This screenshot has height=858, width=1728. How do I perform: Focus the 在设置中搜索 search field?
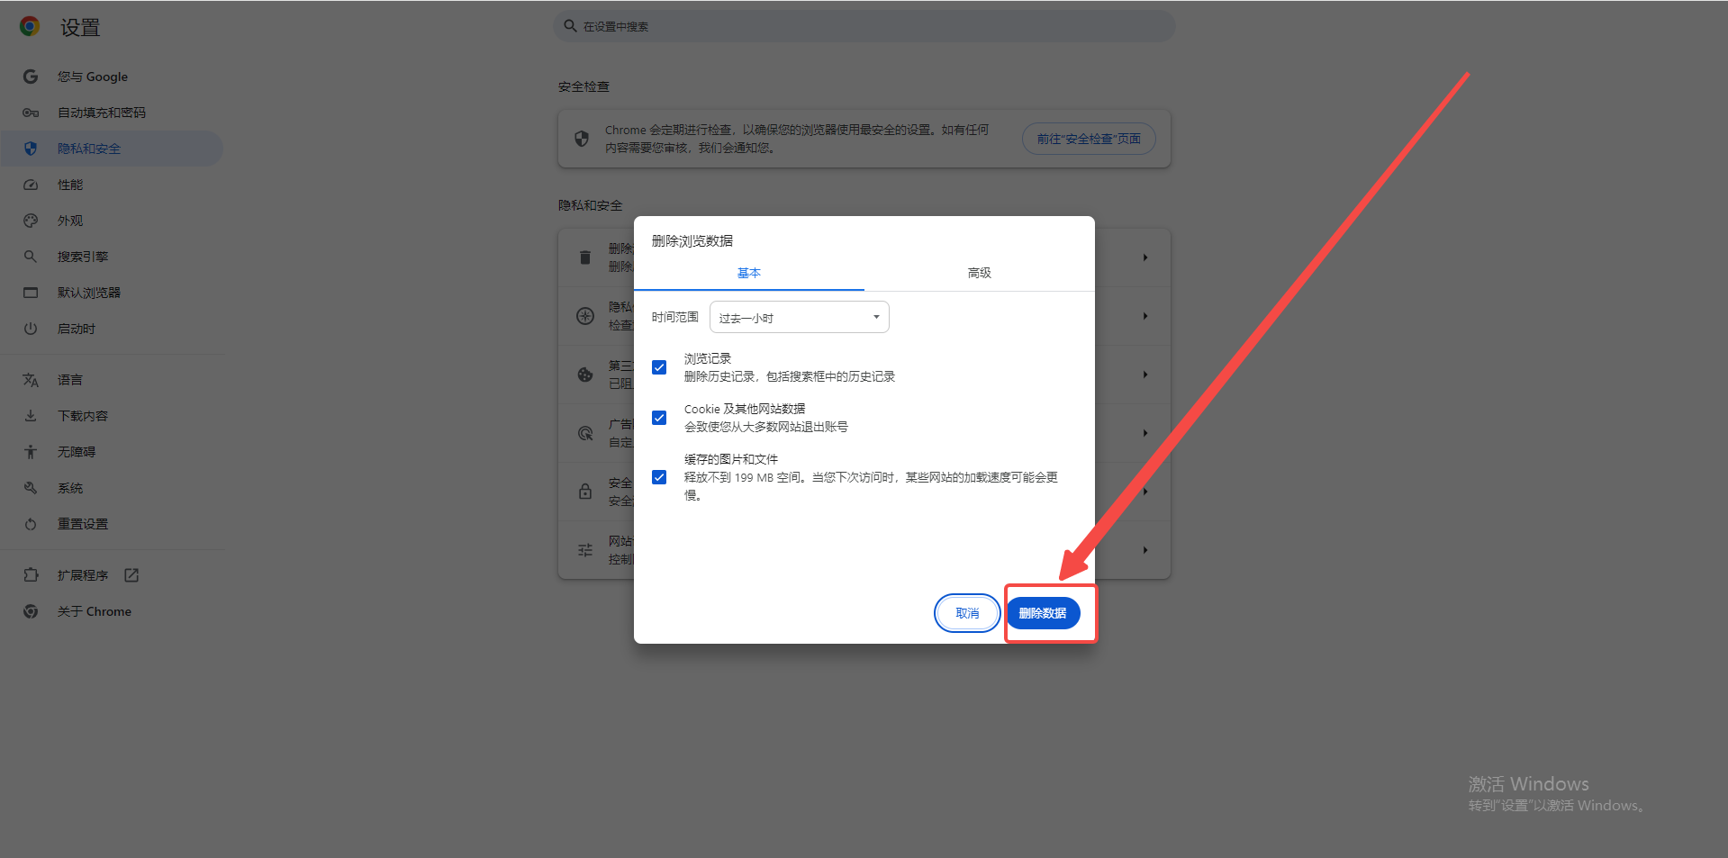[864, 26]
